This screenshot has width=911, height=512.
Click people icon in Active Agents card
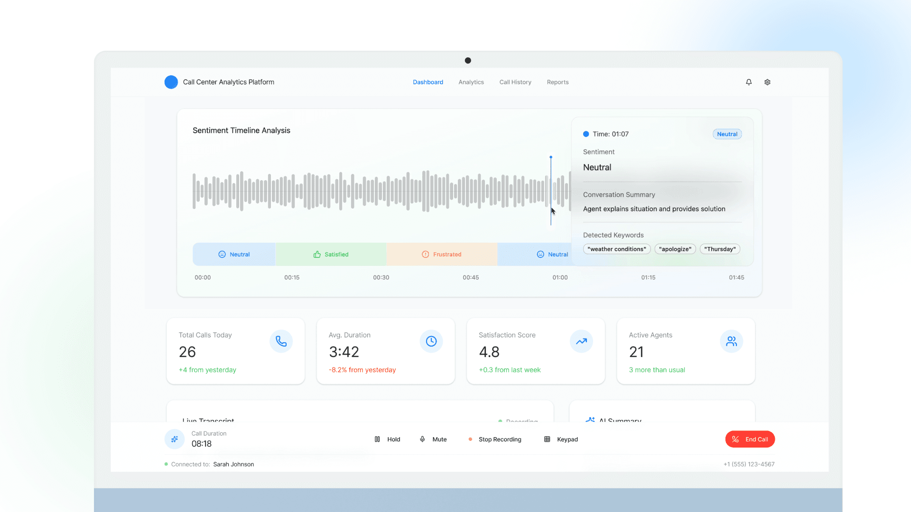click(x=731, y=341)
